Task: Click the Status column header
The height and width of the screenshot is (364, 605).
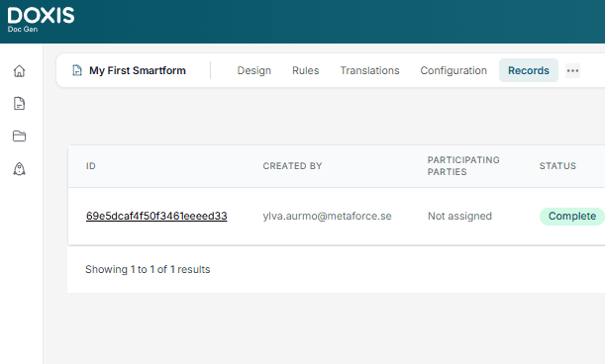Action: tap(557, 166)
